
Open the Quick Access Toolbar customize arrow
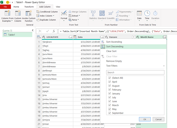click(12, 2)
